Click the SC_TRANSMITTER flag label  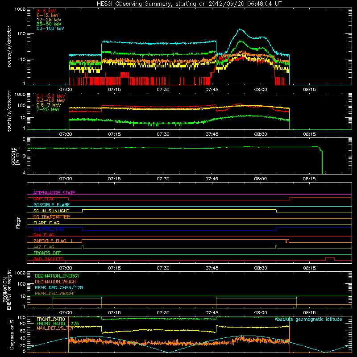[x=52, y=217]
